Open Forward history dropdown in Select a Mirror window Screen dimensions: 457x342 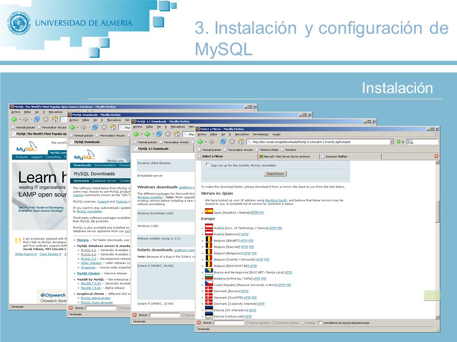pyautogui.click(x=217, y=142)
